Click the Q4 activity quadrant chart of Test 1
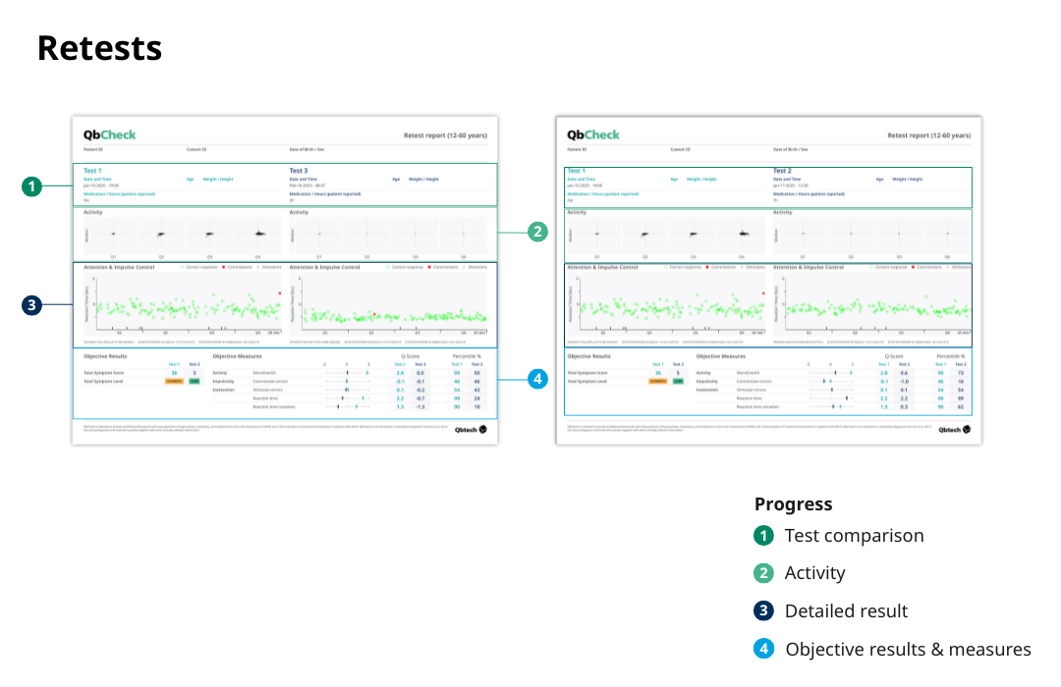The height and width of the screenshot is (687, 1061). [x=257, y=233]
